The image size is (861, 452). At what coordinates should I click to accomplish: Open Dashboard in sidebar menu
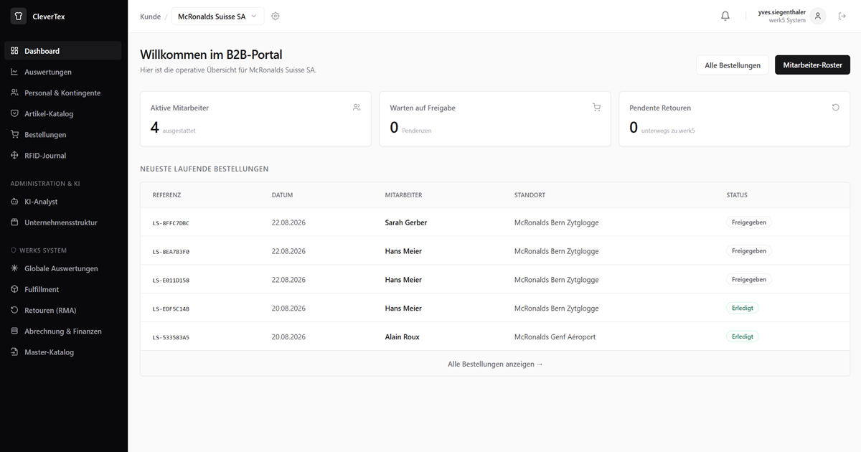[63, 51]
